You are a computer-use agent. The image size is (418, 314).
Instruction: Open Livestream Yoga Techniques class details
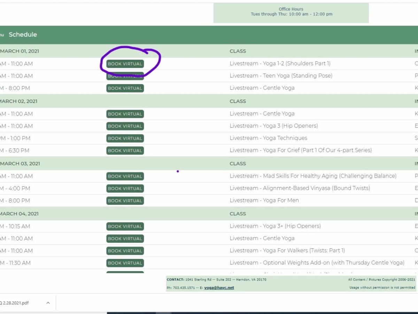click(x=268, y=138)
